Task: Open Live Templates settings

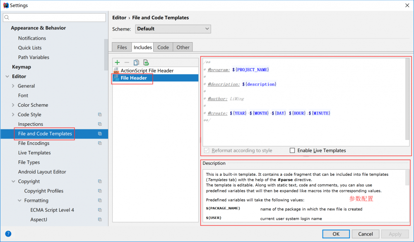Action: pos(34,153)
